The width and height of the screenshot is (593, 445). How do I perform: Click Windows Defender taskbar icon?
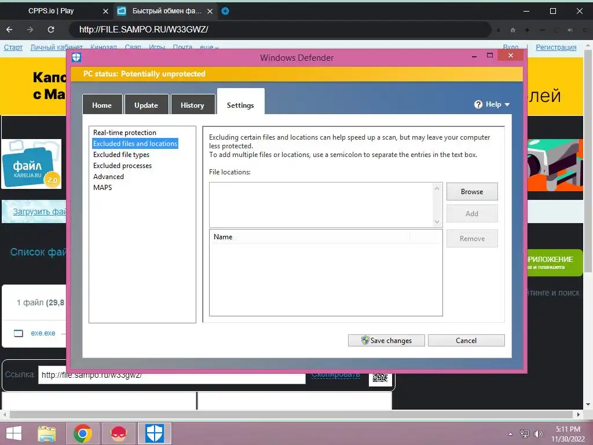154,433
